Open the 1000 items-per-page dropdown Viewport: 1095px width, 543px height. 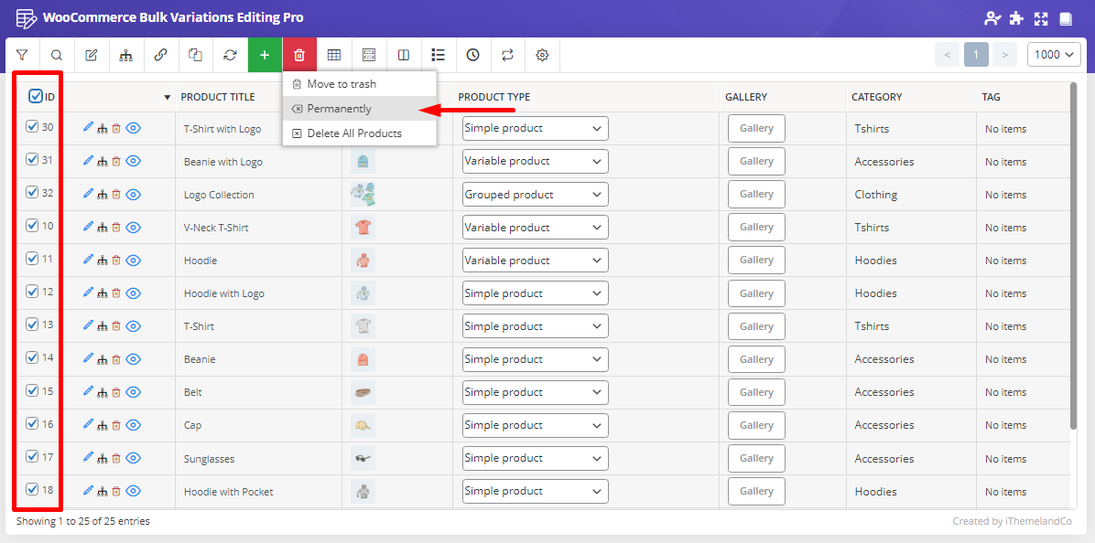1054,55
